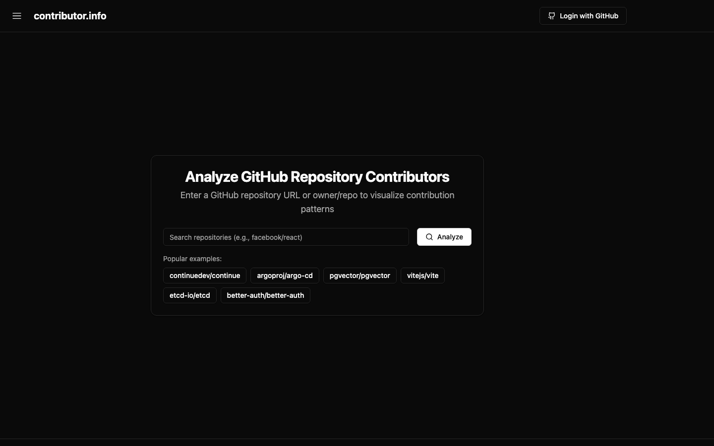Pick the etcd-io/etcd repository chip

(x=190, y=295)
